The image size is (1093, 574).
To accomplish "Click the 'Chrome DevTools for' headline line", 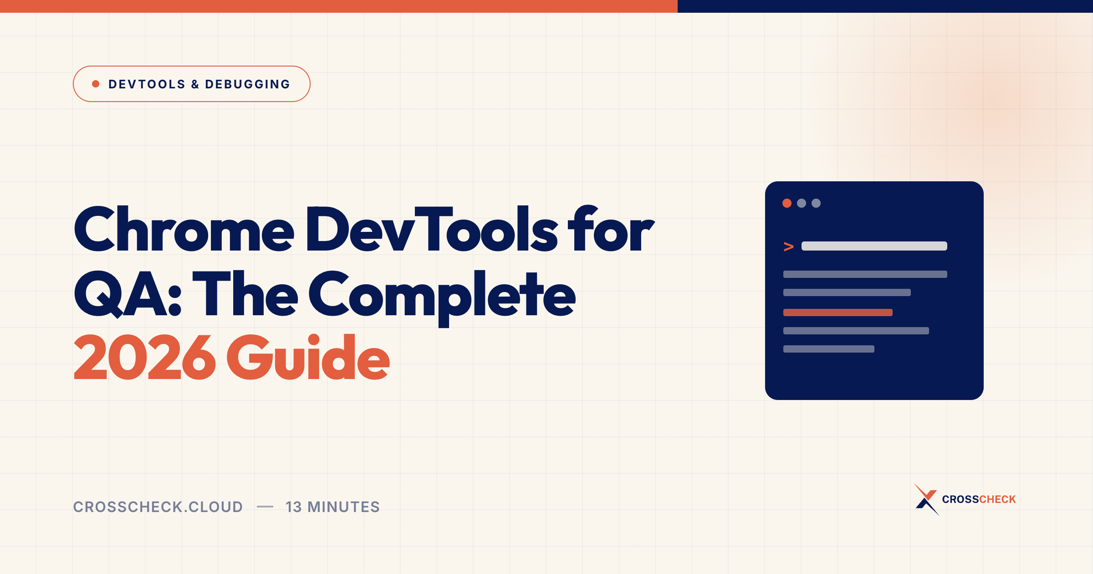I will pyautogui.click(x=364, y=229).
